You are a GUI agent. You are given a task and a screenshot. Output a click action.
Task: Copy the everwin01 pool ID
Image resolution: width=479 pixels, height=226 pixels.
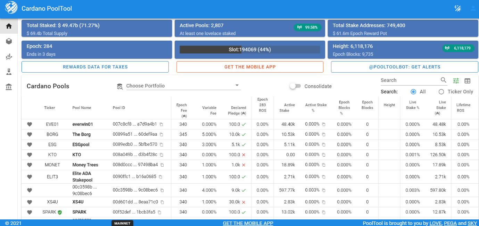[x=161, y=124]
